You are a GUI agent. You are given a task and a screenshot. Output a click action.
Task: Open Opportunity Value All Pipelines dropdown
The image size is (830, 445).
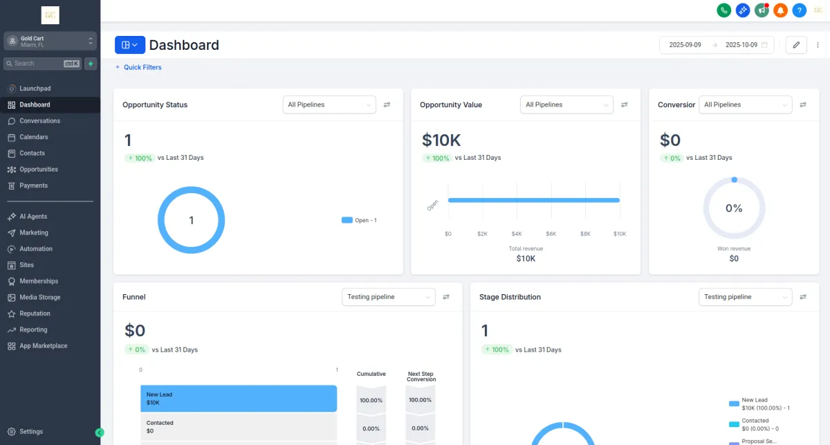pyautogui.click(x=566, y=105)
